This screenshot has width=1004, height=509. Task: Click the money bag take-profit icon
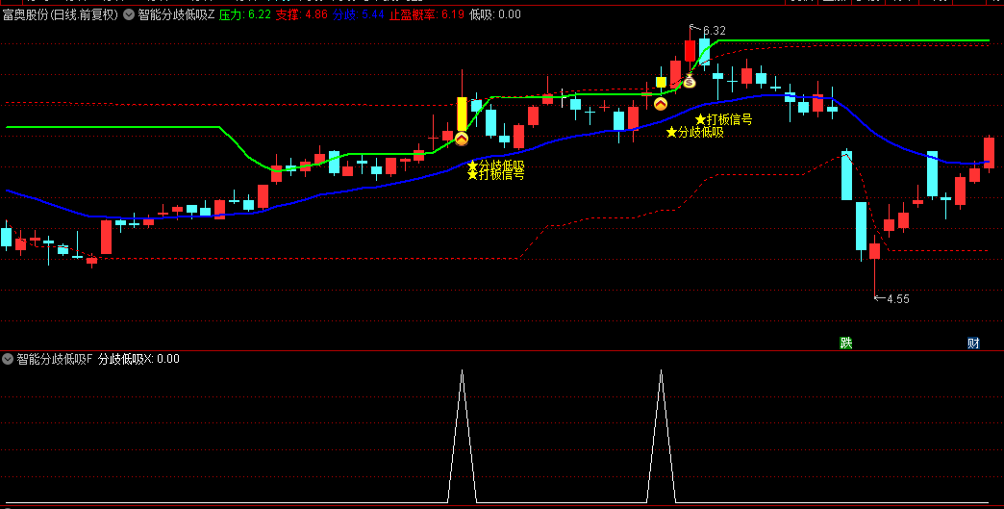point(689,82)
